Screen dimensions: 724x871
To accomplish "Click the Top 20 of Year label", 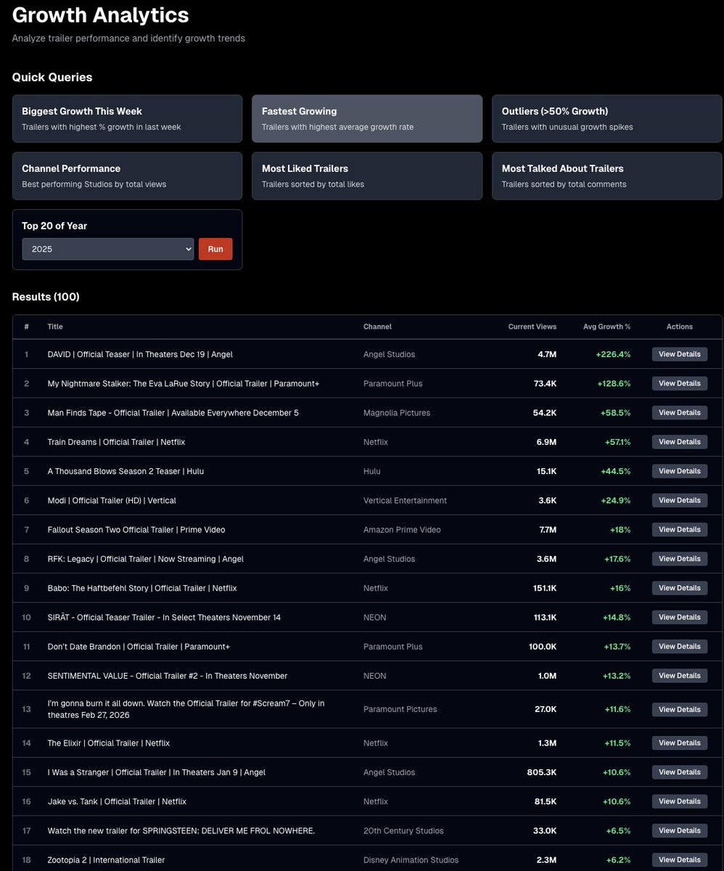I will point(54,226).
